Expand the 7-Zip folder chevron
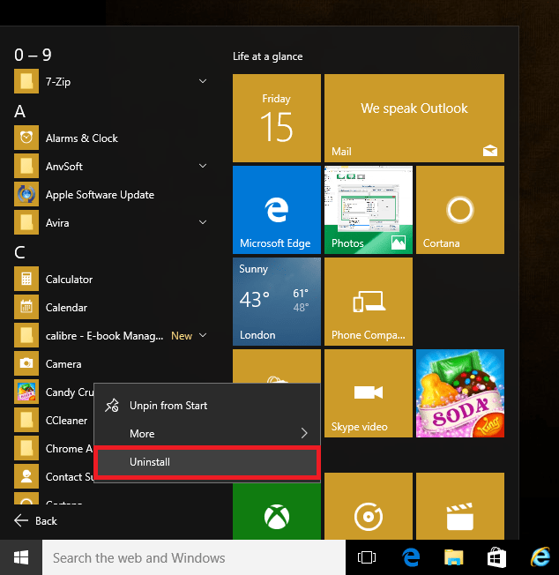This screenshot has height=575, width=559. [203, 81]
